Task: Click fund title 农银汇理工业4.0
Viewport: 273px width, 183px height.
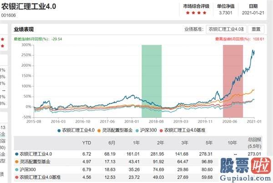Action: coord(29,6)
